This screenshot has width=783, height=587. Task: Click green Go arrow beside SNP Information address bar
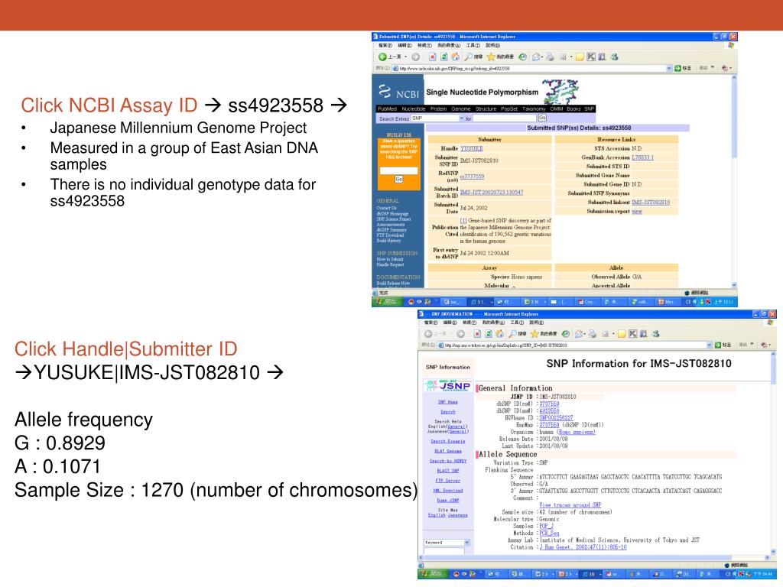[x=717, y=345]
